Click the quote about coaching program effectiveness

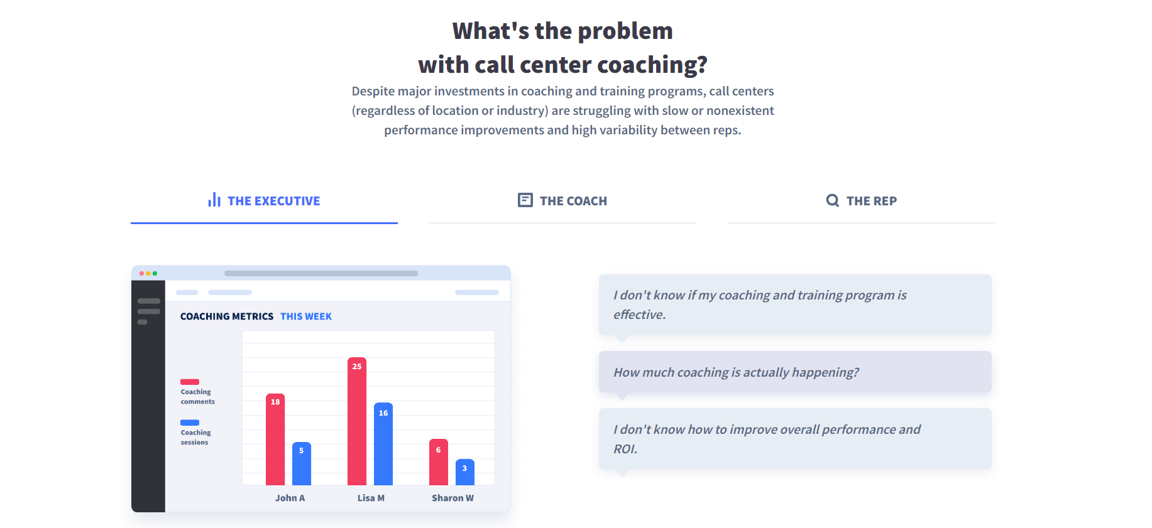point(795,304)
